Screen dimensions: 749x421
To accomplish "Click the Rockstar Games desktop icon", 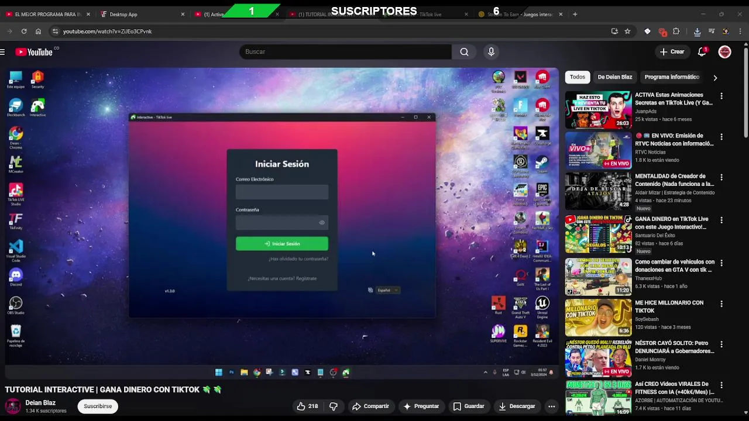I will pos(520,336).
